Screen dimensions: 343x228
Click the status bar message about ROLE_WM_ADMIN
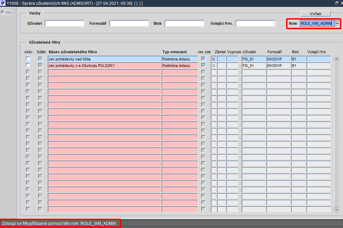59,224
